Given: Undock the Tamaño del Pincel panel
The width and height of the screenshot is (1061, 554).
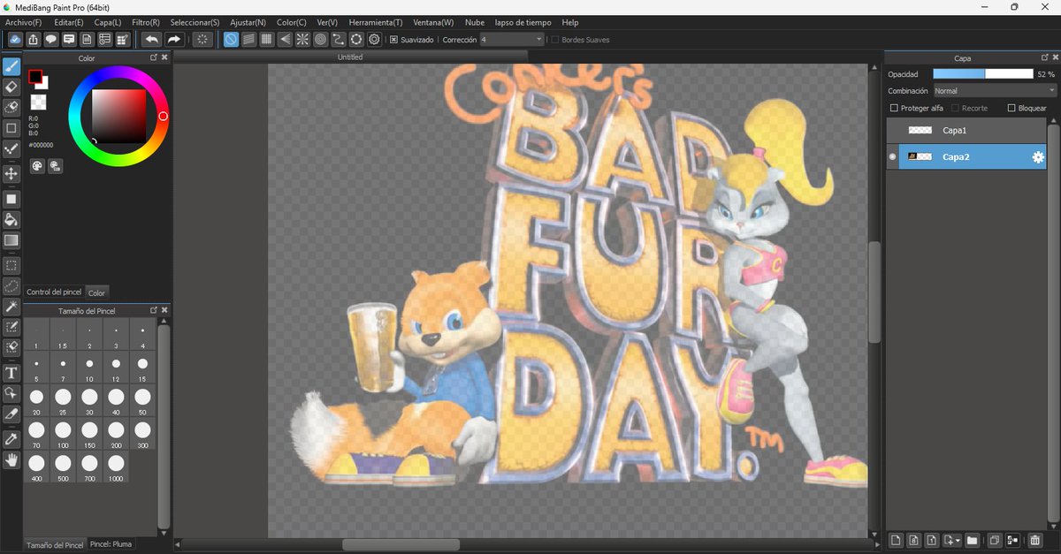Looking at the screenshot, I should pos(153,310).
